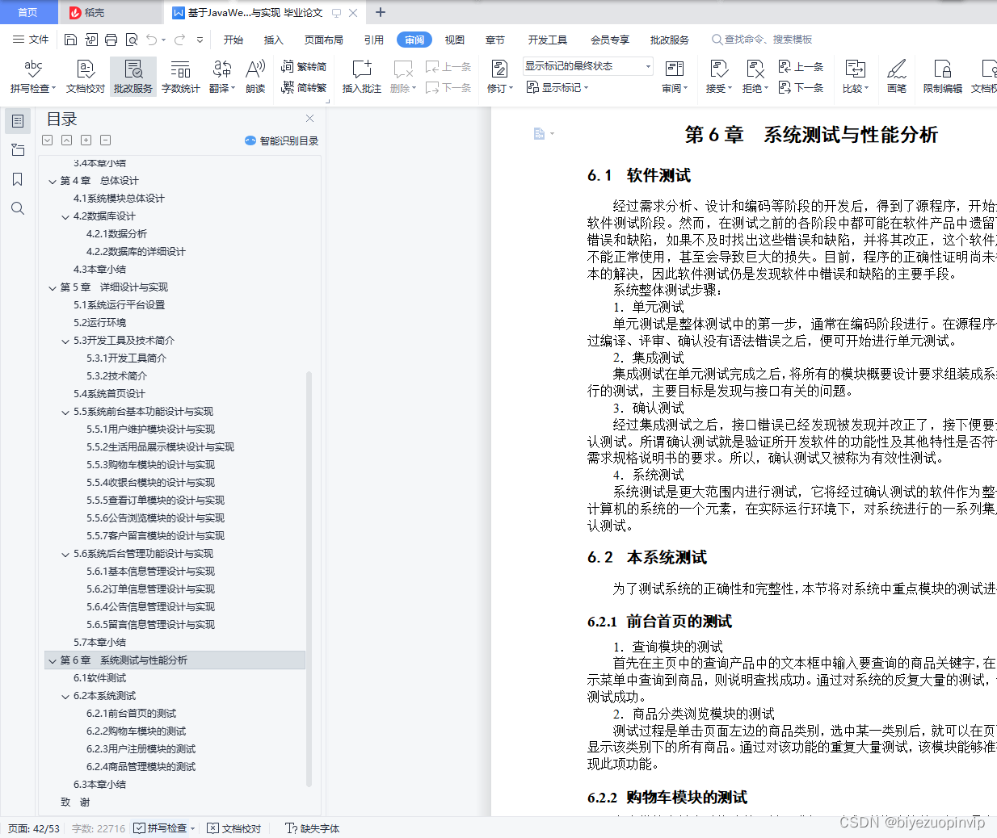Viewport: 997px width, 838px height.
Task: Click the demote-level down arrow in 目录 pane
Action: click(x=48, y=140)
